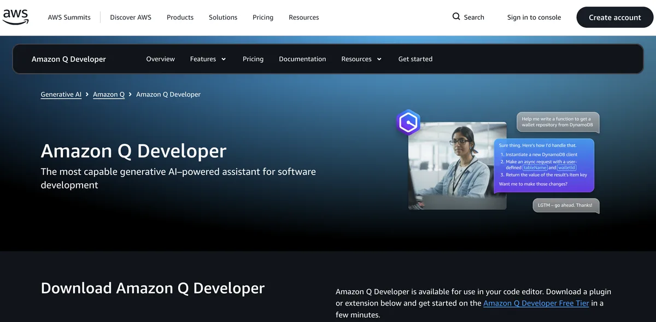Open Amazon Q Developer Free Tier link
656x322 pixels.
coord(536,303)
